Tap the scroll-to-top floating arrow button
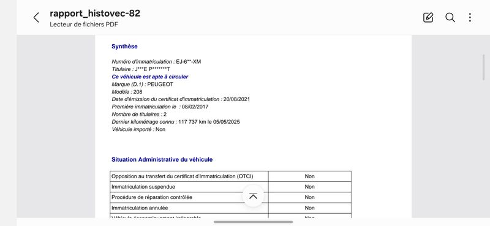Viewport: 490px width, 226px height. point(253,196)
